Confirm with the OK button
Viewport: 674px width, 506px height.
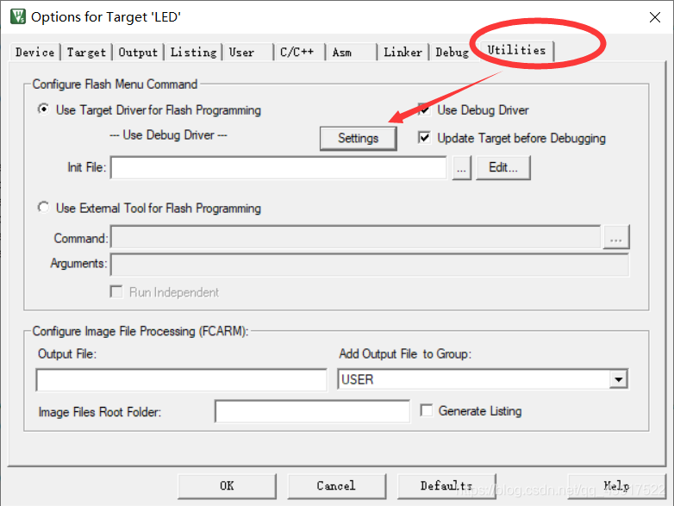pos(227,486)
